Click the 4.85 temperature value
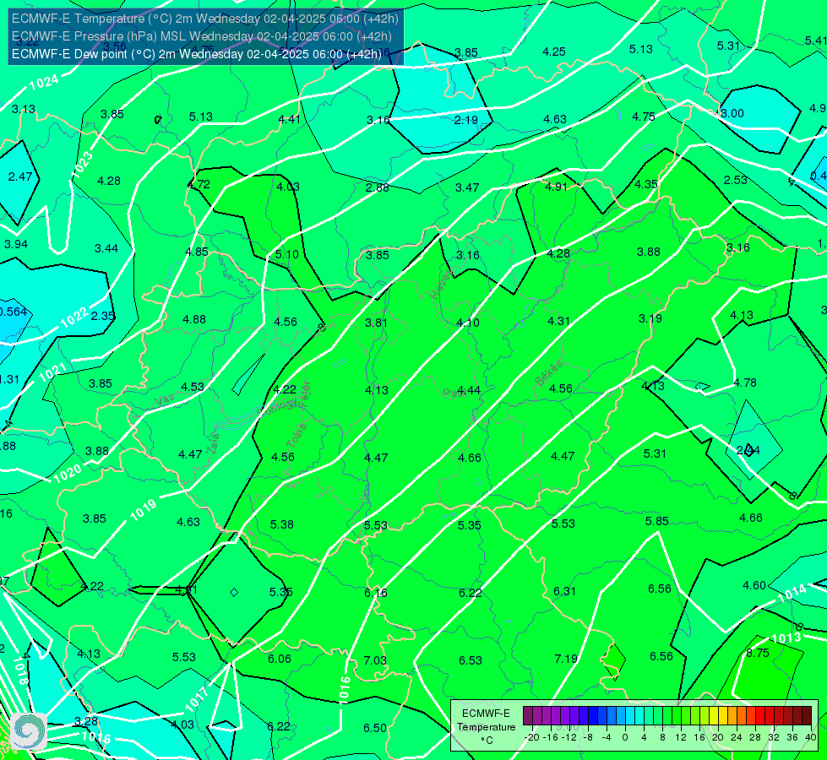This screenshot has width=827, height=760. point(197,252)
